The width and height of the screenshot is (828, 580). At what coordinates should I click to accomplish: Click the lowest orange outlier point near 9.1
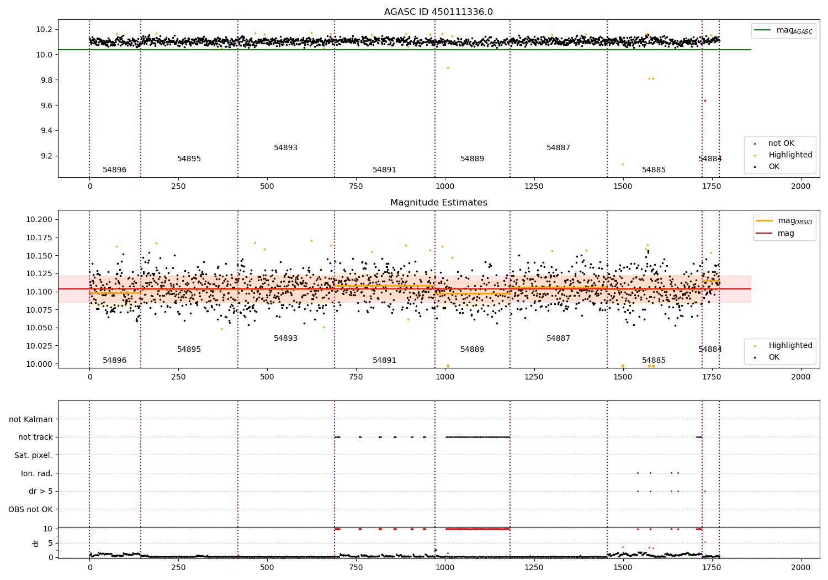click(623, 164)
